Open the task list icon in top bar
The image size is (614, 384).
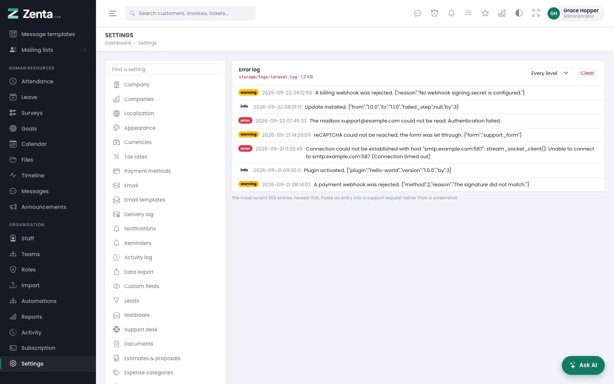tap(468, 13)
